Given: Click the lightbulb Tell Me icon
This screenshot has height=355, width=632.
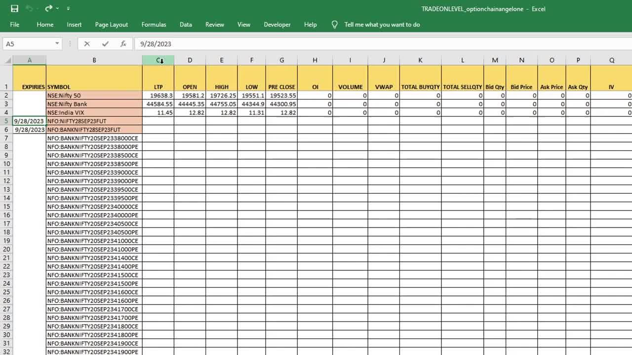Looking at the screenshot, I should (x=335, y=24).
